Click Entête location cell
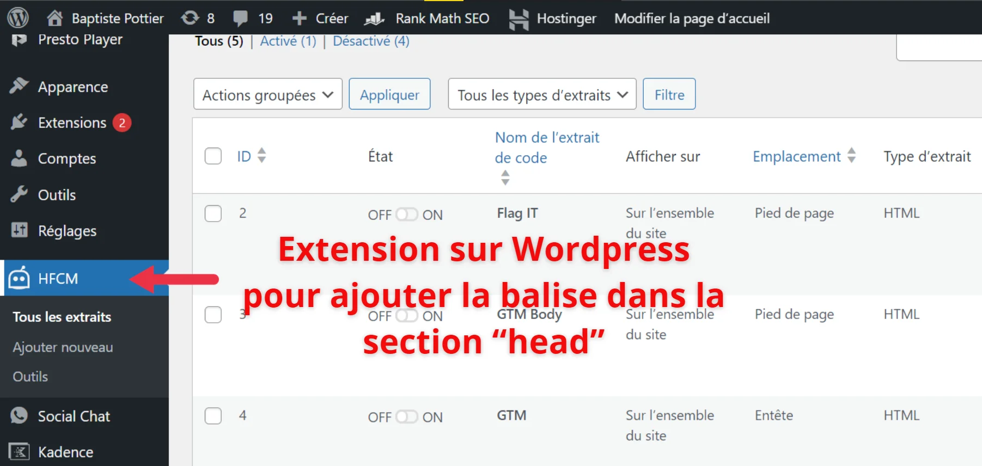Viewport: 982px width, 466px height. click(774, 415)
